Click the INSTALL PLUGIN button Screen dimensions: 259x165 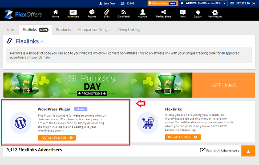click(x=57, y=138)
